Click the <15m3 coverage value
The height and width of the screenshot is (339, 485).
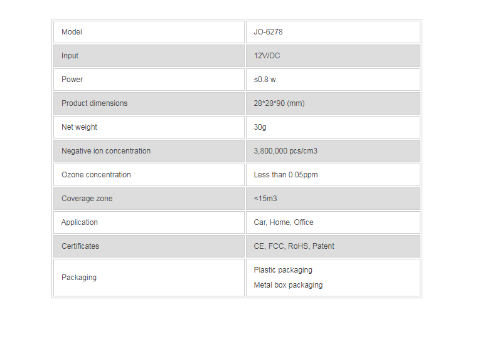point(265,199)
